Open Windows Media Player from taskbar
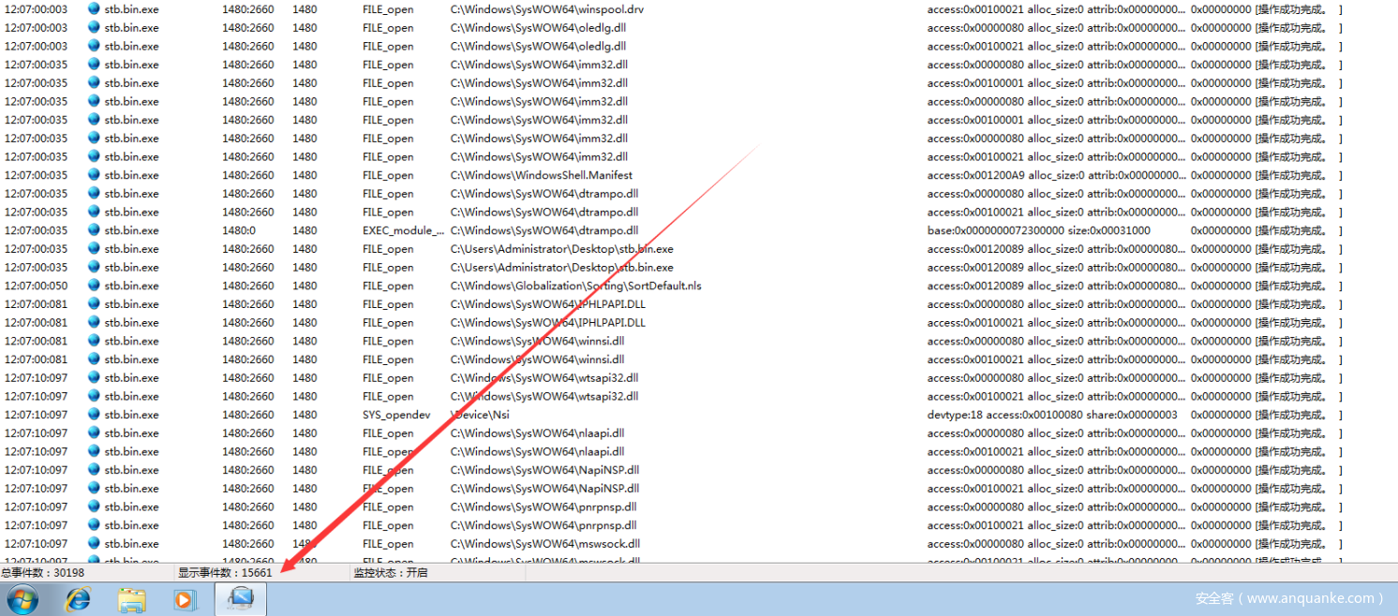 pyautogui.click(x=185, y=599)
